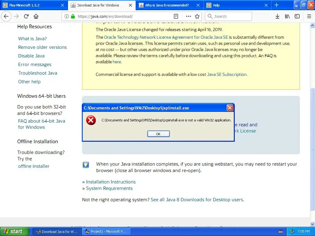Open the What is Java? link
The image size is (315, 236).
(32, 38)
